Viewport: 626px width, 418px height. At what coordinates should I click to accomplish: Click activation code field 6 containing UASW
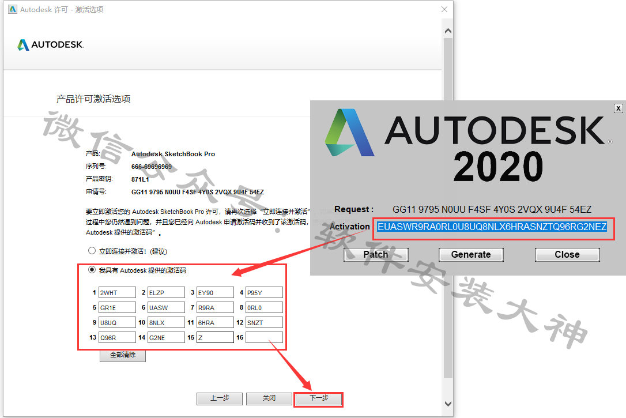pyautogui.click(x=166, y=307)
